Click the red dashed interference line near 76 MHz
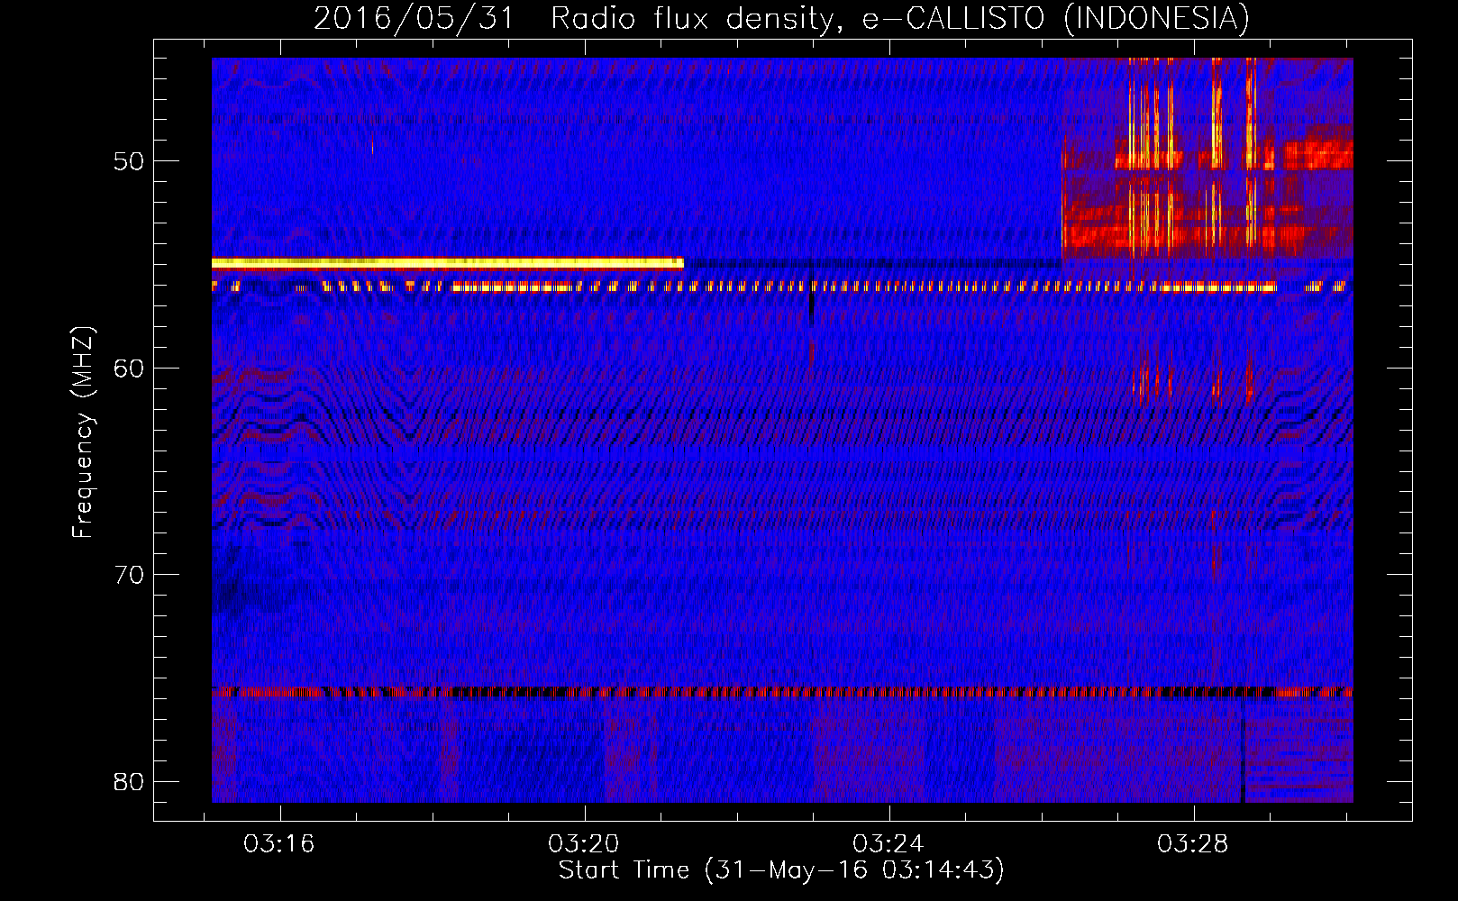This screenshot has height=901, width=1458. (x=782, y=692)
